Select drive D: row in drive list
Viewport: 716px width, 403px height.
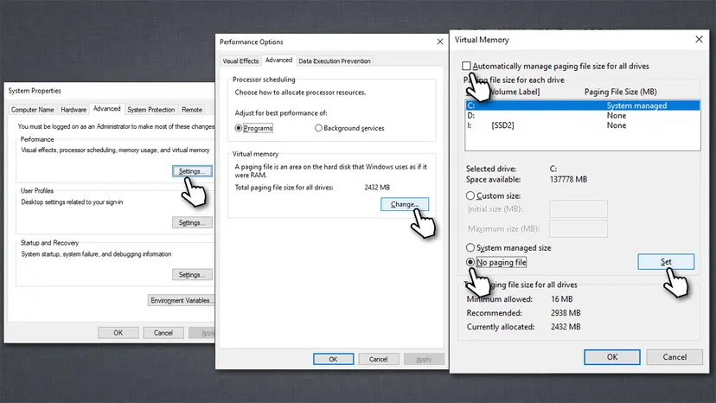[x=583, y=116]
